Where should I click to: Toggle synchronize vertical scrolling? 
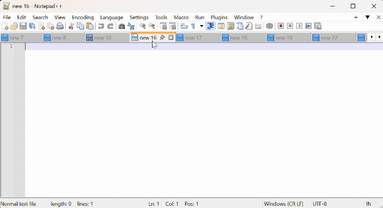point(163,26)
